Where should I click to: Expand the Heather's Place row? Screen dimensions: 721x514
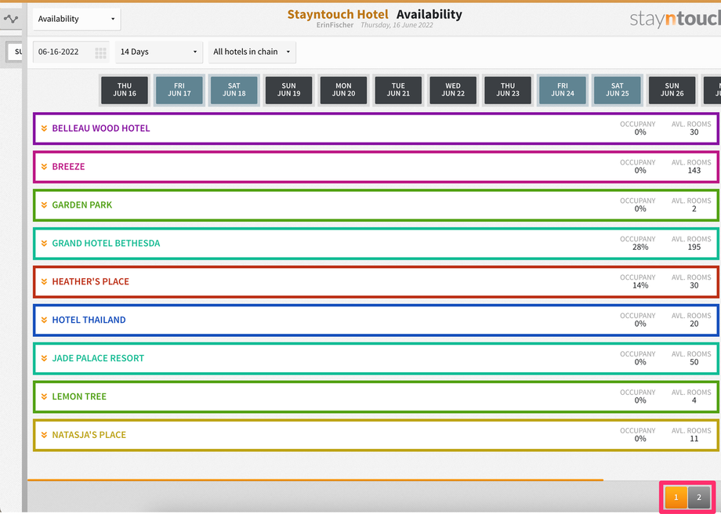pos(44,281)
